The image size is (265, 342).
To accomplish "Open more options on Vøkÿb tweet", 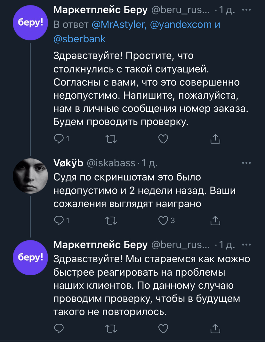I will point(246,163).
